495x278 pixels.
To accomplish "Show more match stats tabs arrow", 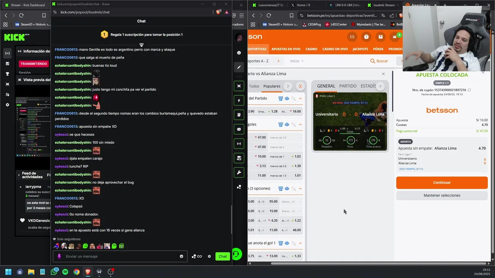I will coord(380,86).
